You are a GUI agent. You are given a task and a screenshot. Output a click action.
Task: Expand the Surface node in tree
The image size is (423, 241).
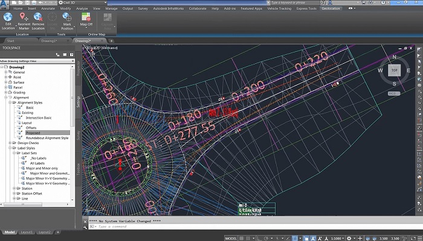point(6,82)
